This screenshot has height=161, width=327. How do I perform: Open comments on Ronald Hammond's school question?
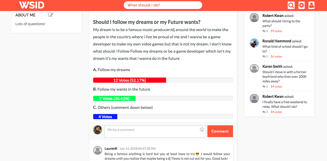click(x=264, y=56)
